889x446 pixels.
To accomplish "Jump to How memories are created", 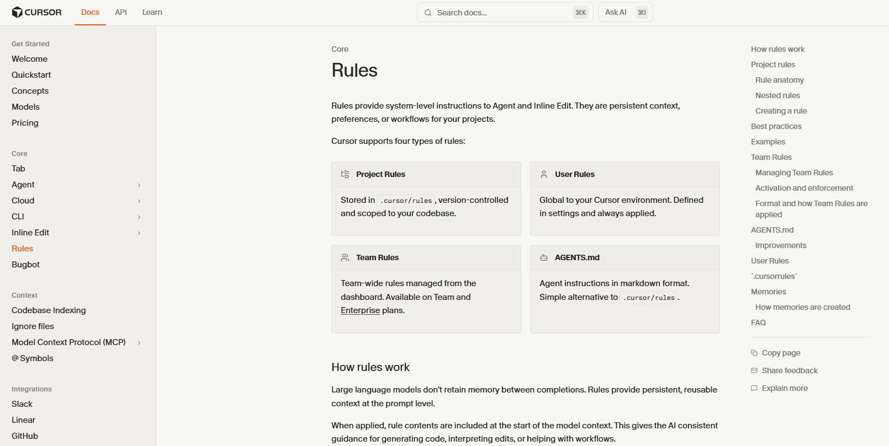I will pos(803,307).
